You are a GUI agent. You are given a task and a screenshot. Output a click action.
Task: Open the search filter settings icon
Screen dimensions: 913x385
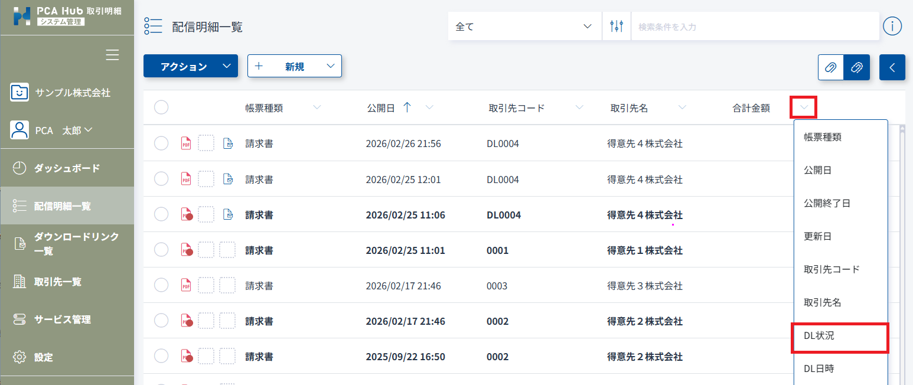click(x=617, y=27)
